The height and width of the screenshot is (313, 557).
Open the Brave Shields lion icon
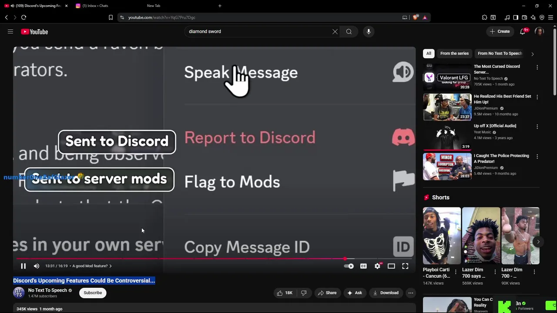click(x=416, y=17)
